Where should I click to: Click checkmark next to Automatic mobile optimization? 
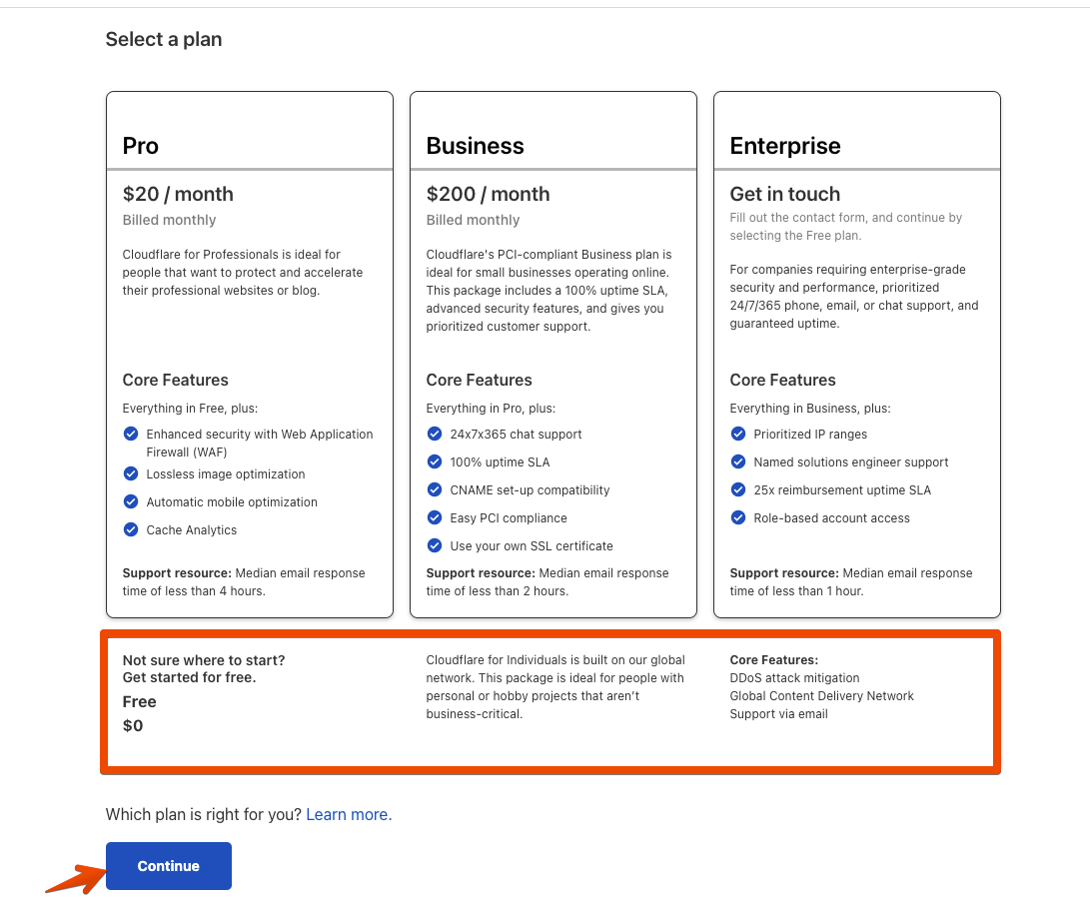coord(131,501)
